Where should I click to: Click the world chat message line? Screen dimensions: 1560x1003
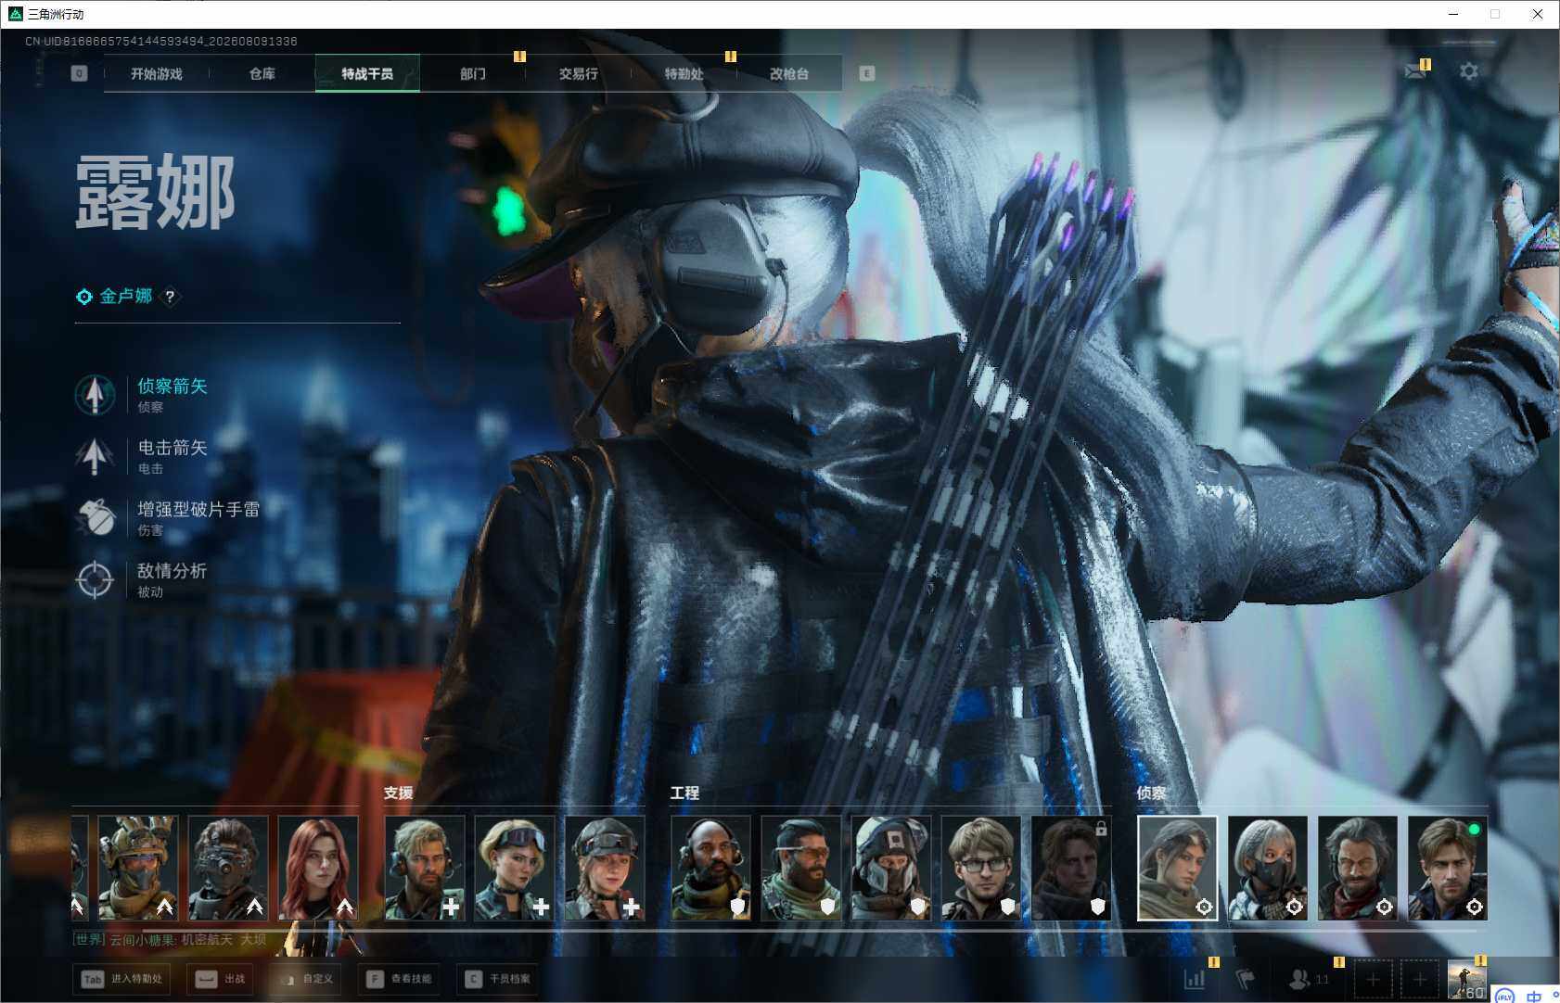click(170, 939)
